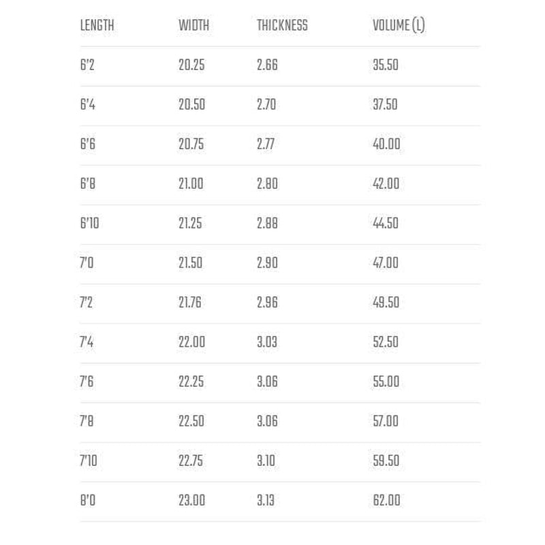Click the 20.50 width value

191,106
